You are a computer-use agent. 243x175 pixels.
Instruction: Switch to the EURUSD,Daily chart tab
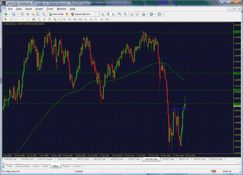10,159
